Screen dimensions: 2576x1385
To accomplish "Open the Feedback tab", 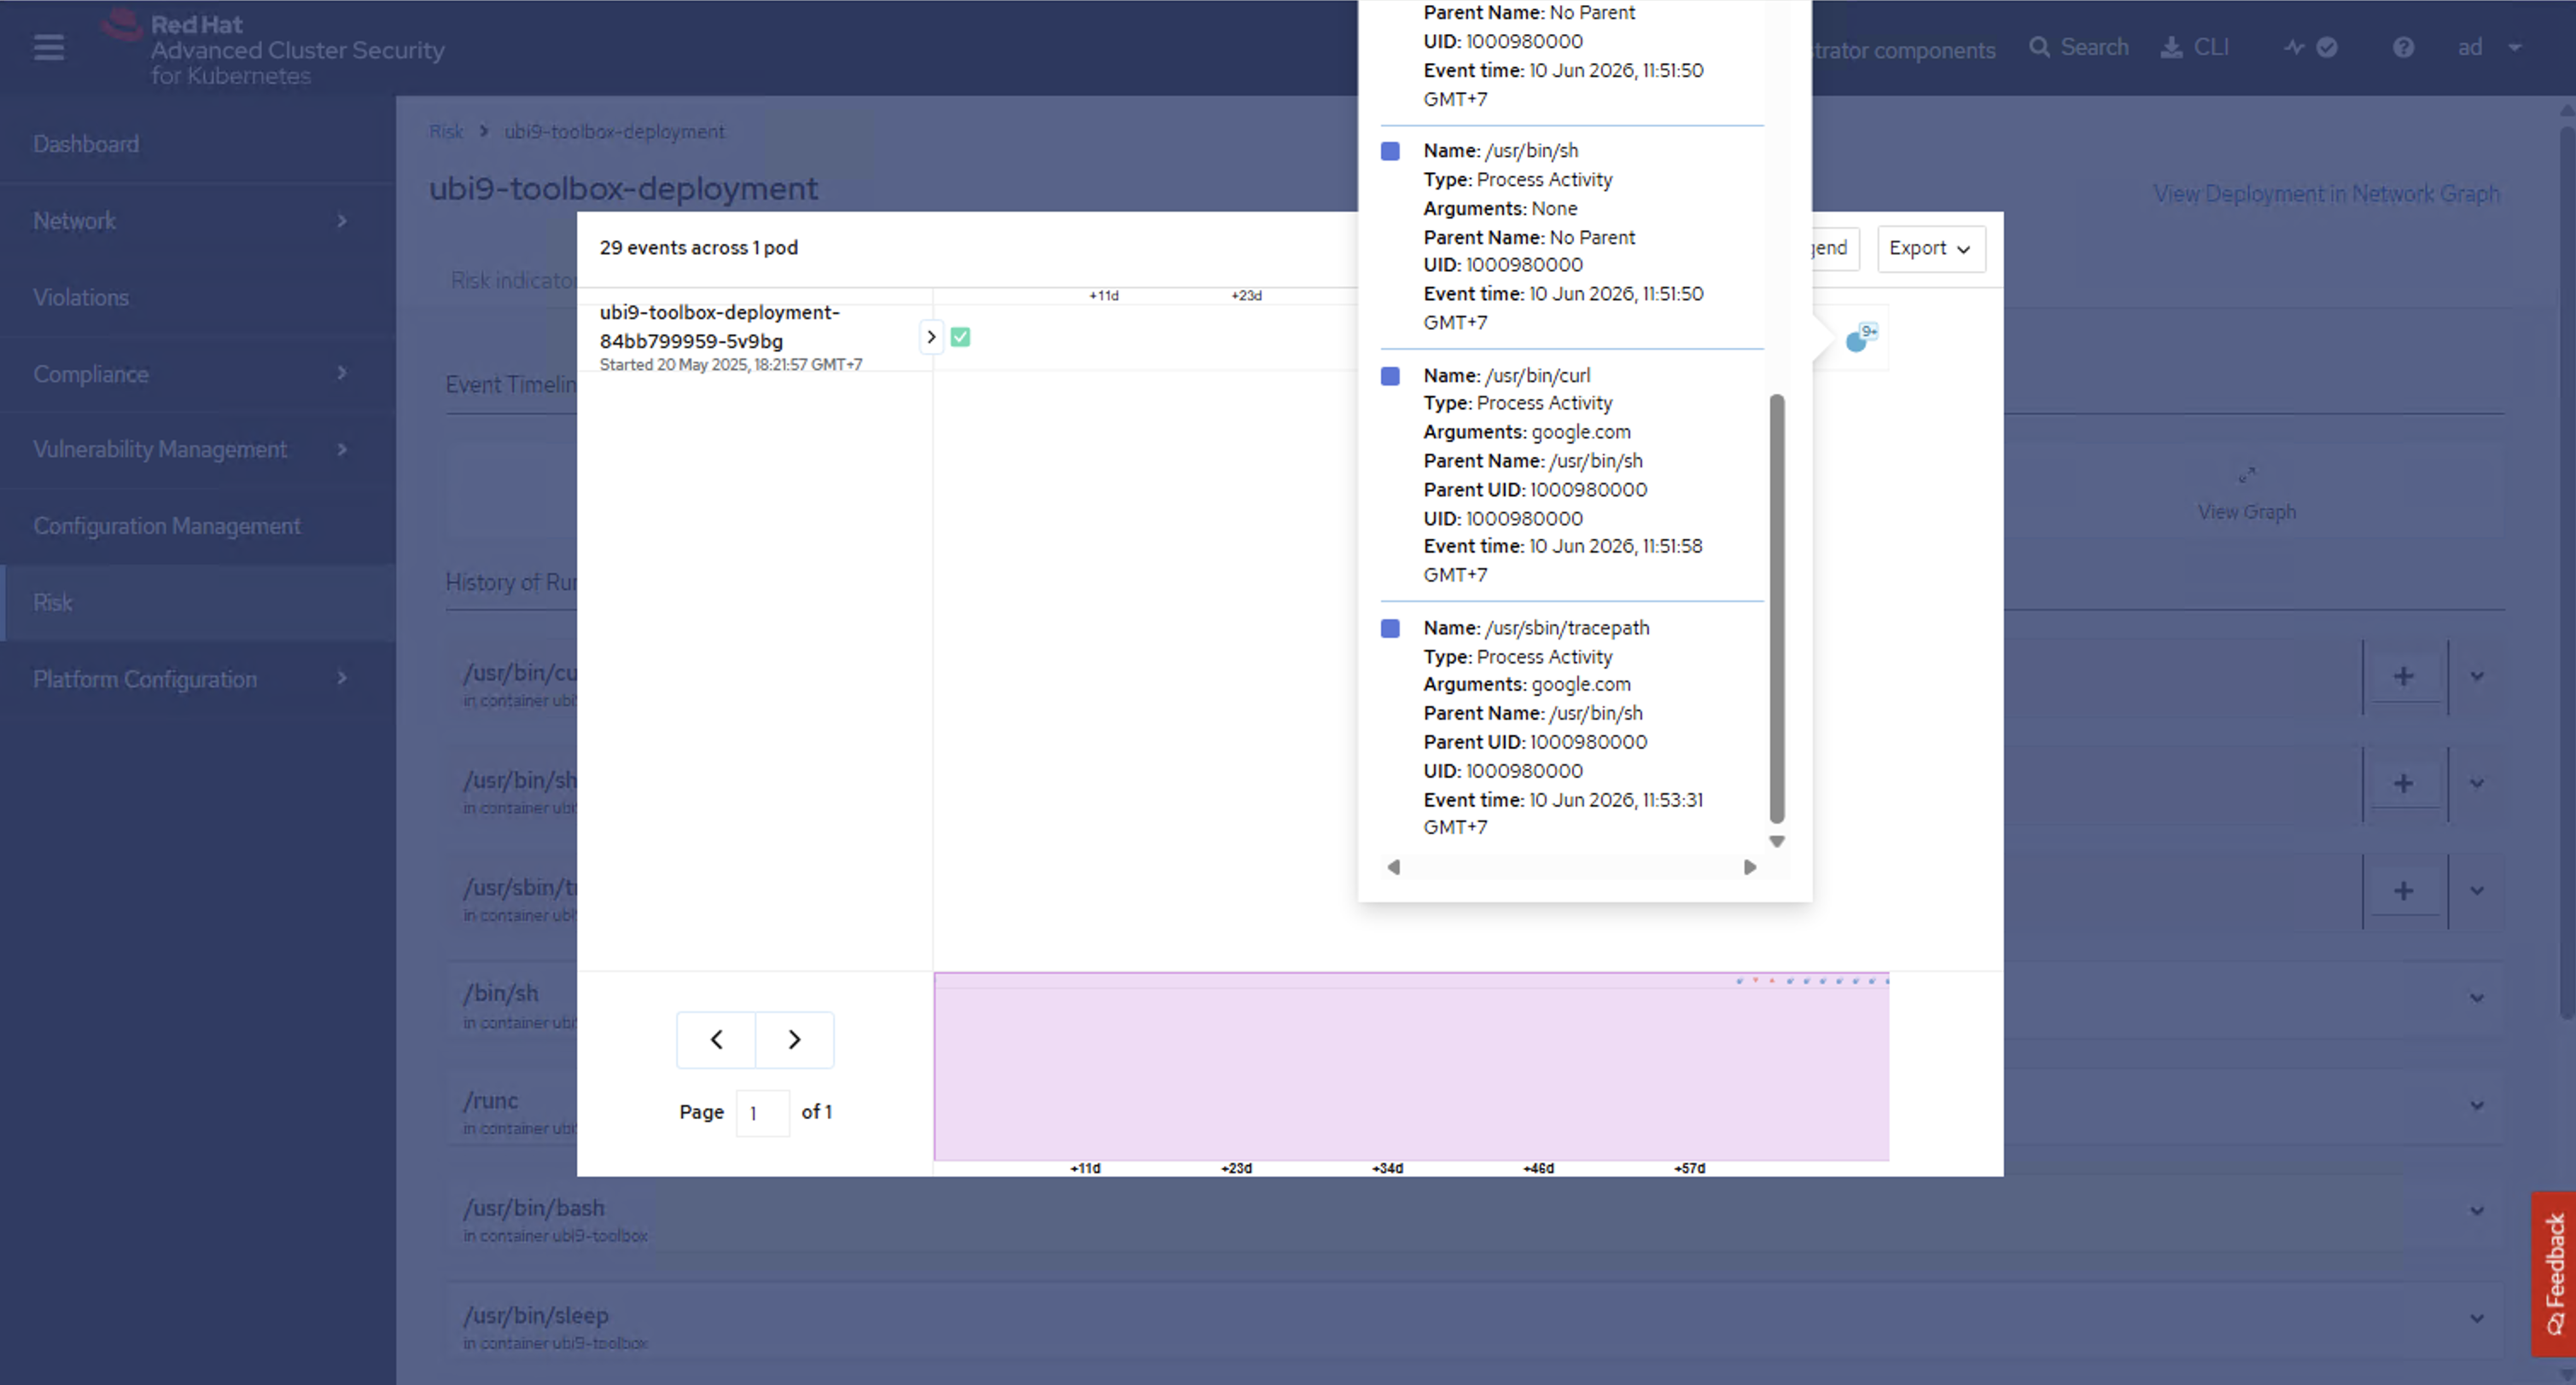I will point(2554,1273).
